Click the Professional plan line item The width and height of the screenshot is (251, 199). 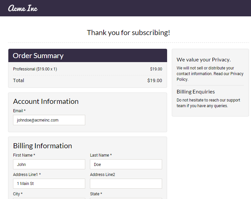click(x=35, y=69)
